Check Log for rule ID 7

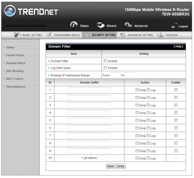point(148,136)
